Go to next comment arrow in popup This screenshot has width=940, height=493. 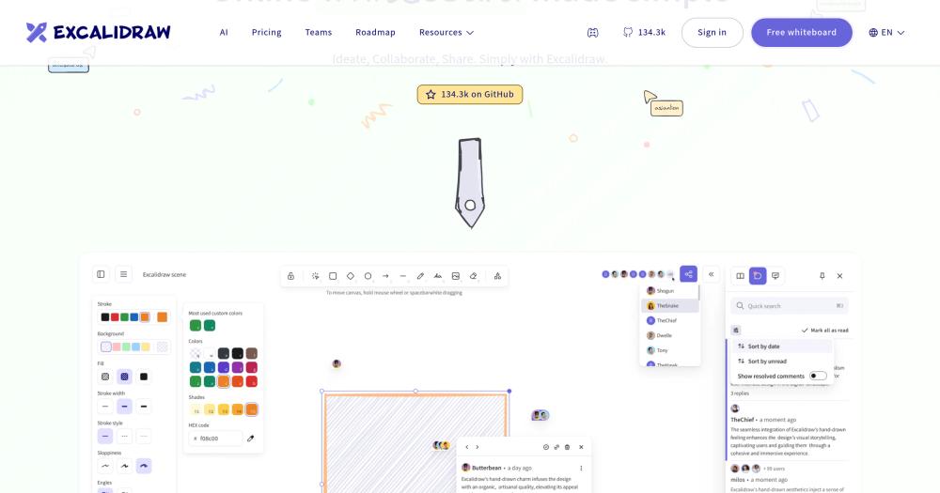pos(478,447)
